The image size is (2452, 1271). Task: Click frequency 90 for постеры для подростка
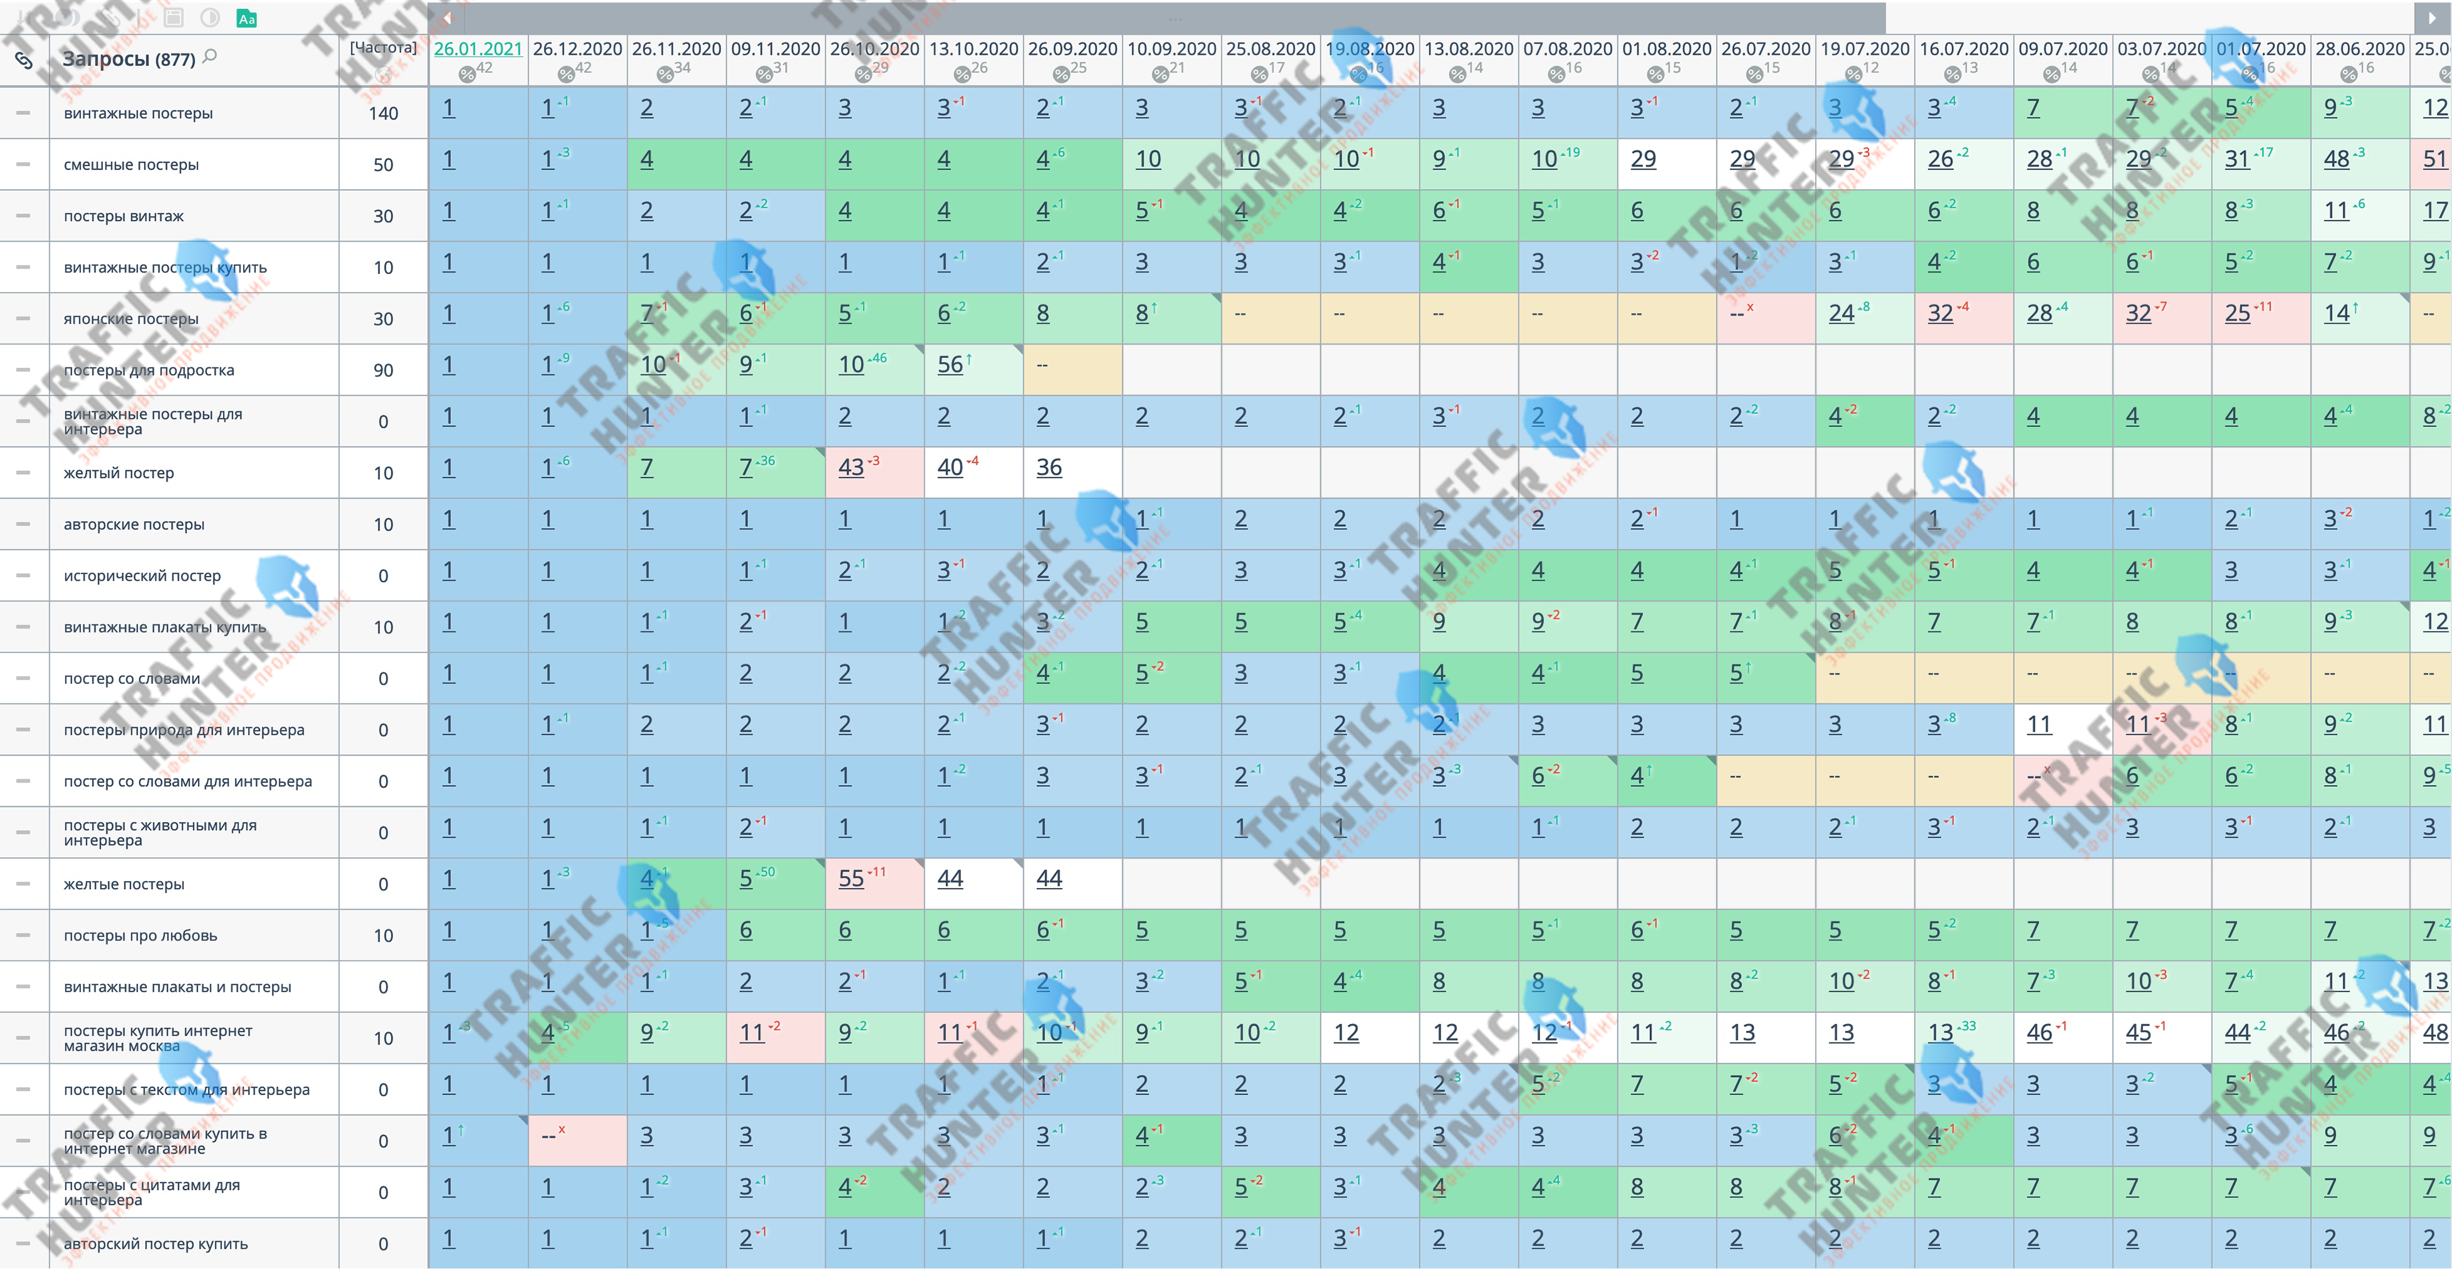pyautogui.click(x=384, y=370)
